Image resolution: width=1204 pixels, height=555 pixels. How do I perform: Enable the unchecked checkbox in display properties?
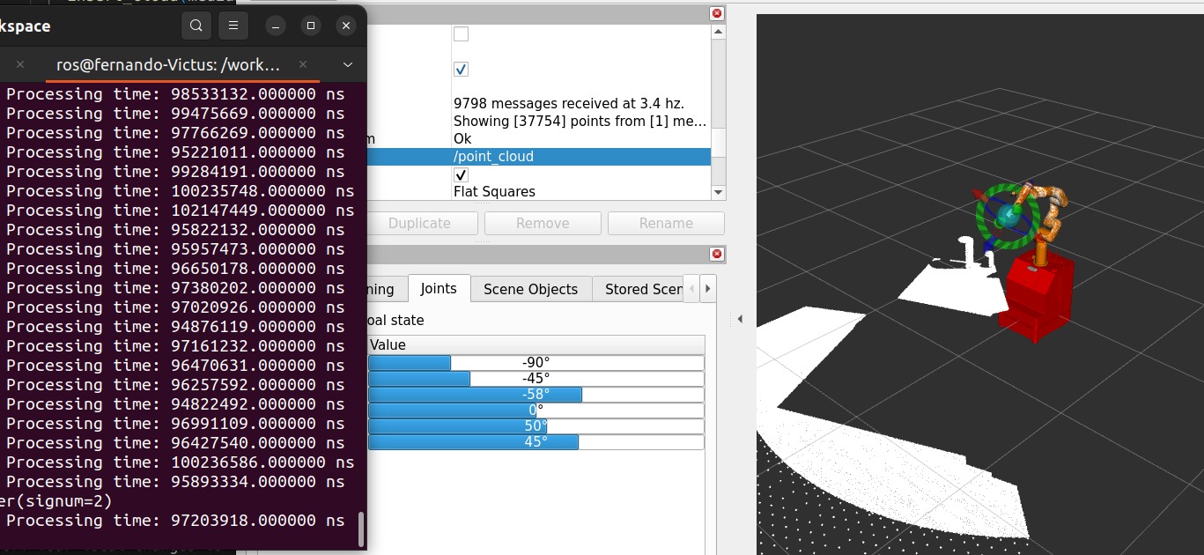(461, 34)
